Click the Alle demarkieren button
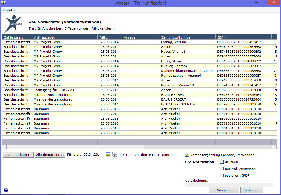Screen dimensions: 281x195 (50, 155)
